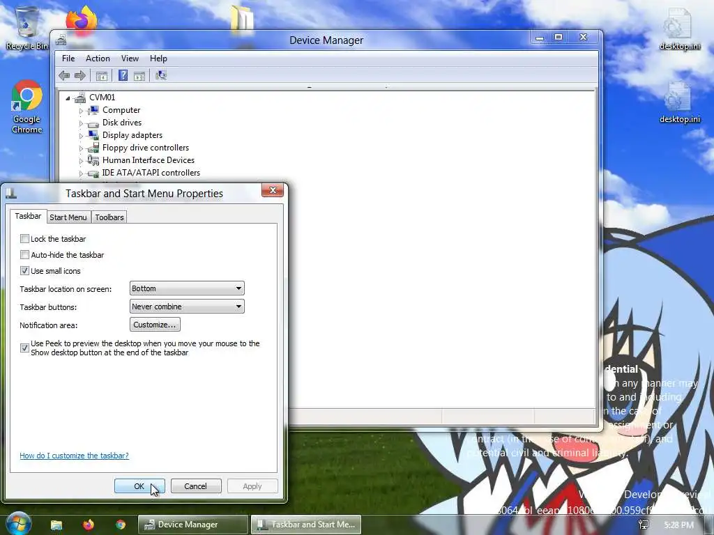714x535 pixels.
Task: Select the Disk drives label
Action: (122, 123)
